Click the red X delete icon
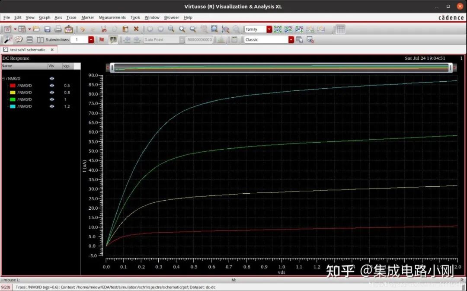 point(136,29)
